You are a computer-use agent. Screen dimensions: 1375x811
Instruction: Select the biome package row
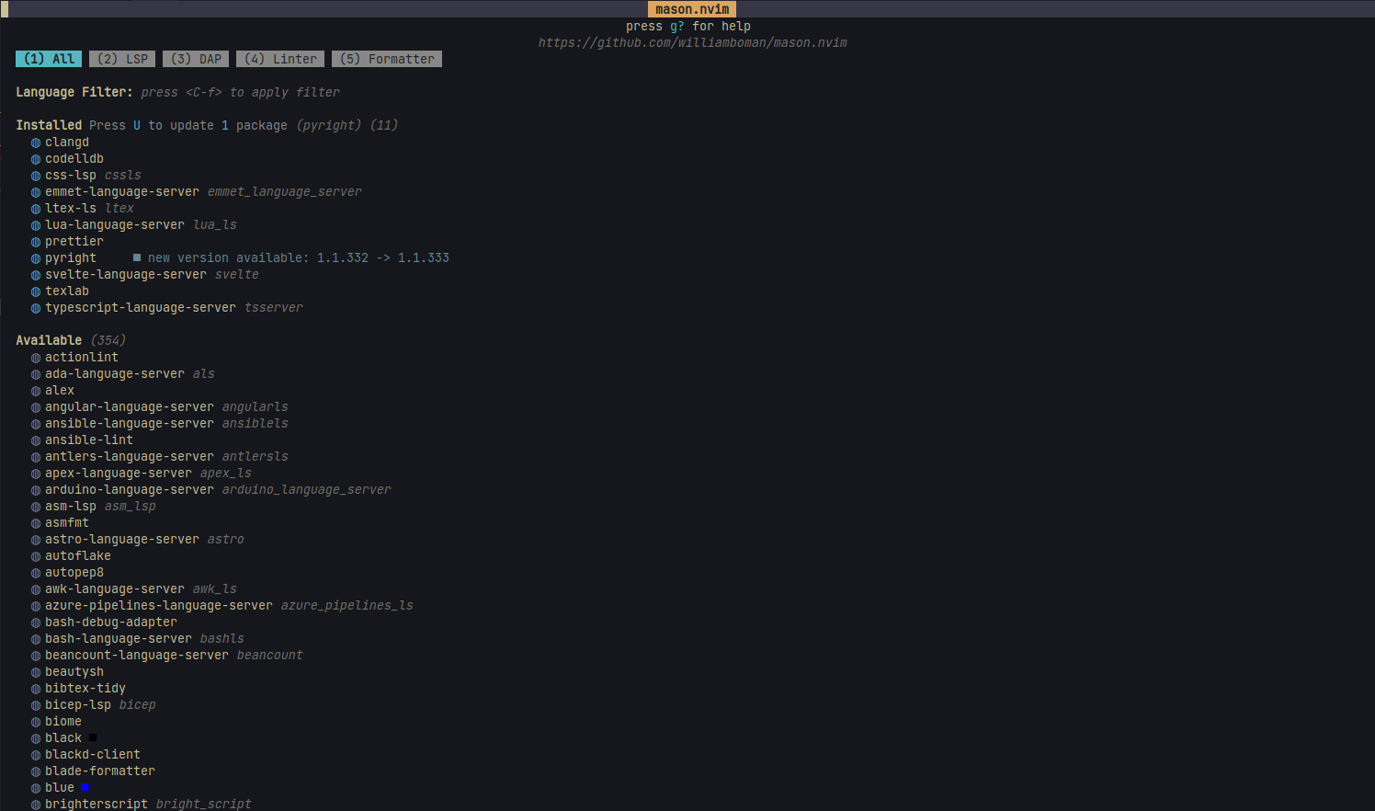coord(56,721)
